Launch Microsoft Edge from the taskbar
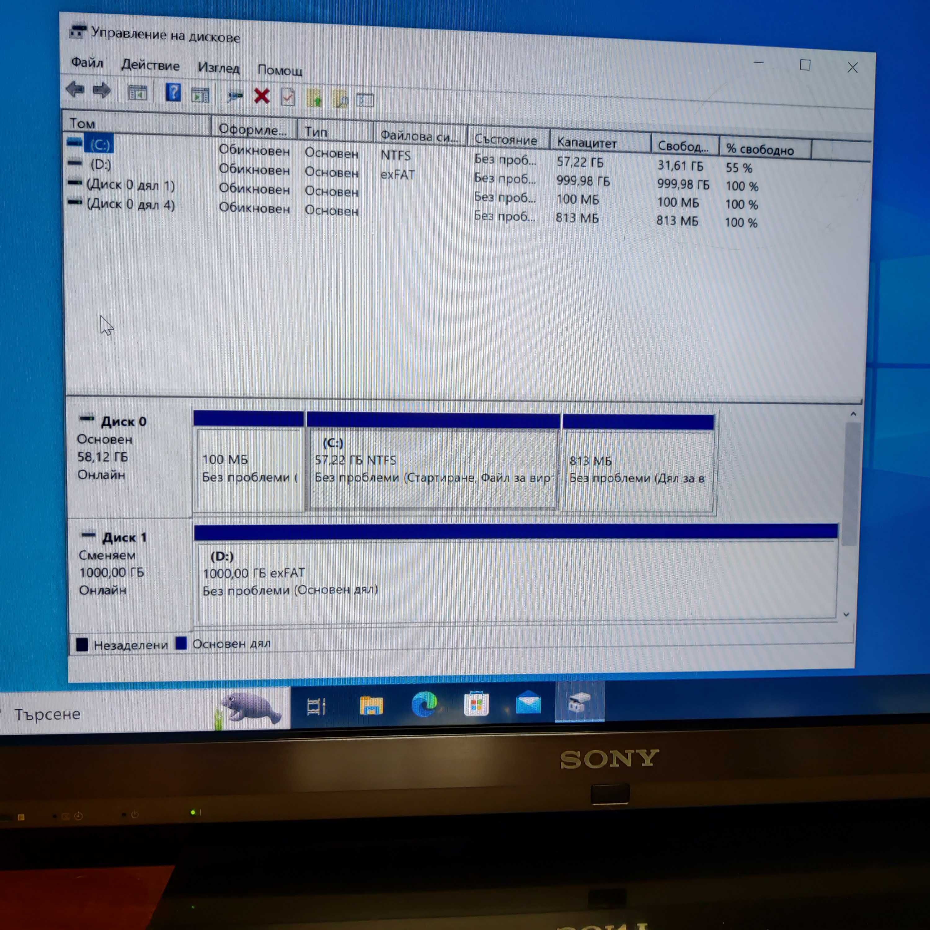This screenshot has width=930, height=930. click(424, 704)
